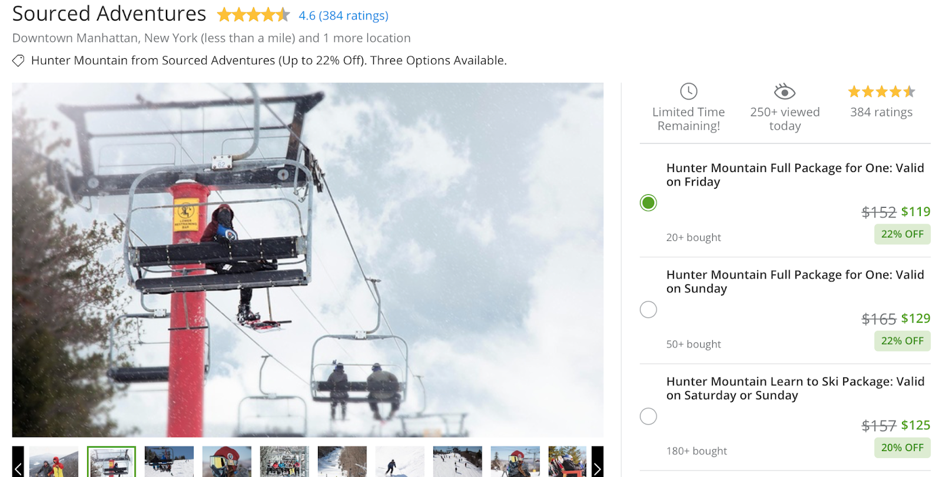The height and width of the screenshot is (477, 942).
Task: Open the thumbnail of a group on a wide chairlift
Action: tap(284, 462)
